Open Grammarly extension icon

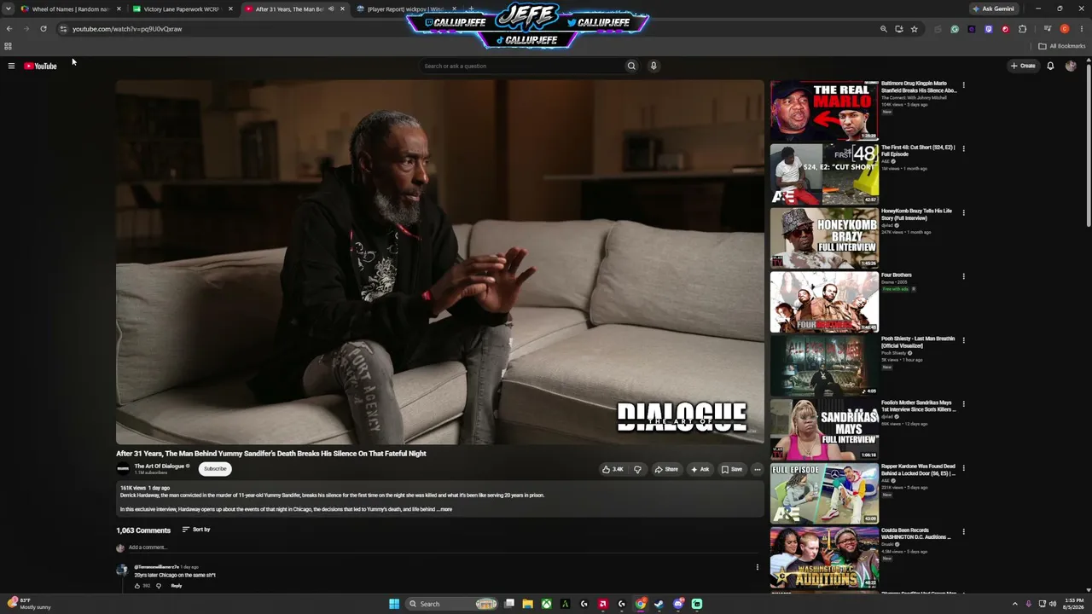point(955,29)
